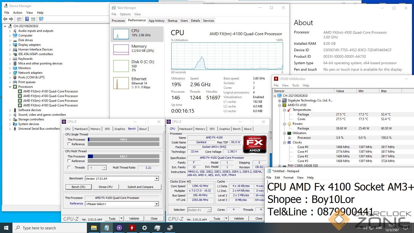The image size is (414, 233).
Task: Open the Mainboard tab in right CPU-Z window
Action: (186, 129)
